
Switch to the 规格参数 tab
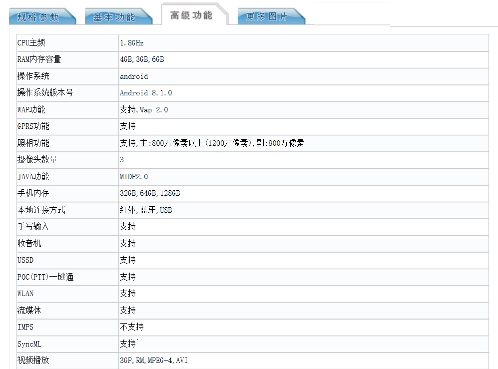(x=42, y=16)
